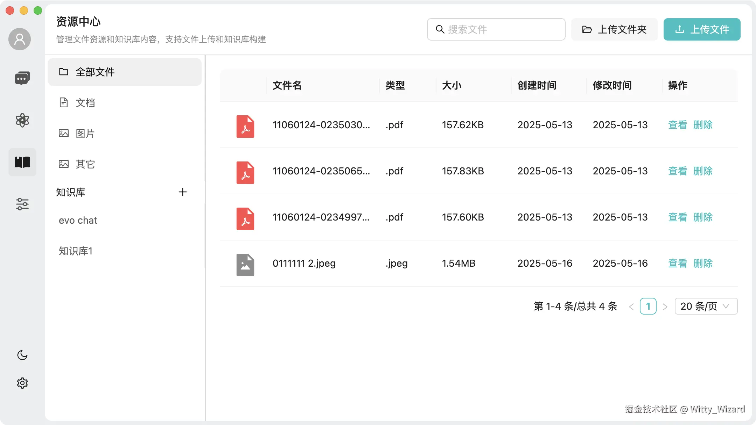Viewport: 756px width, 425px height.
Task: Click the PDF icon of file 11060124-0235030
Action: 245,127
